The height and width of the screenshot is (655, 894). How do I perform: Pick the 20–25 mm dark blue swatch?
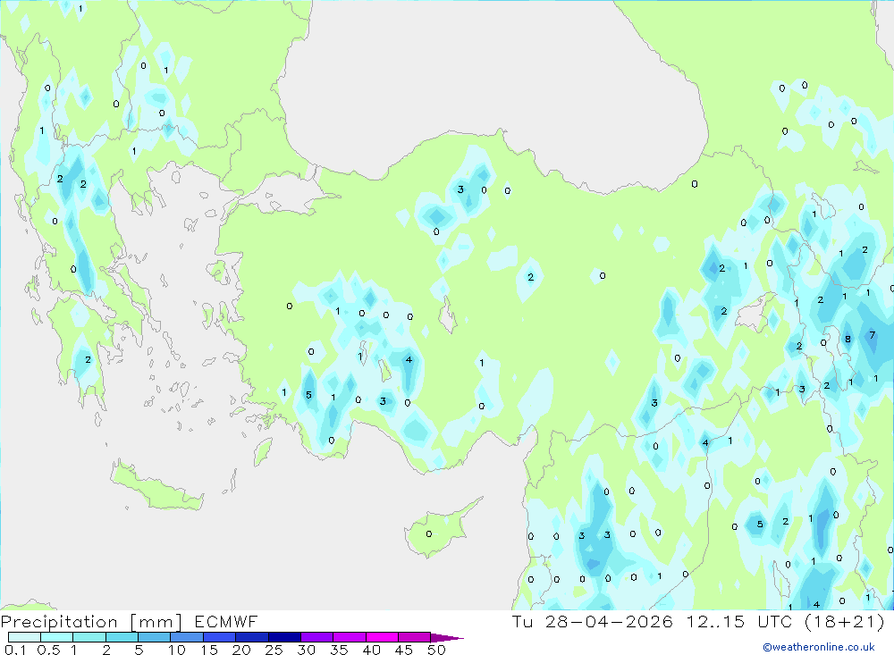(x=251, y=637)
